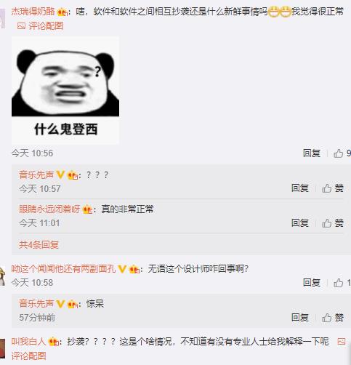
Task: Reply to the 57分钟前 comment
Action: pos(300,318)
